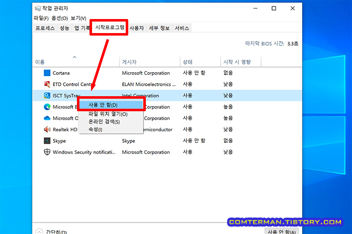This screenshot has height=234, width=352.
Task: Click the Windows Security shield icon
Action: click(x=47, y=152)
